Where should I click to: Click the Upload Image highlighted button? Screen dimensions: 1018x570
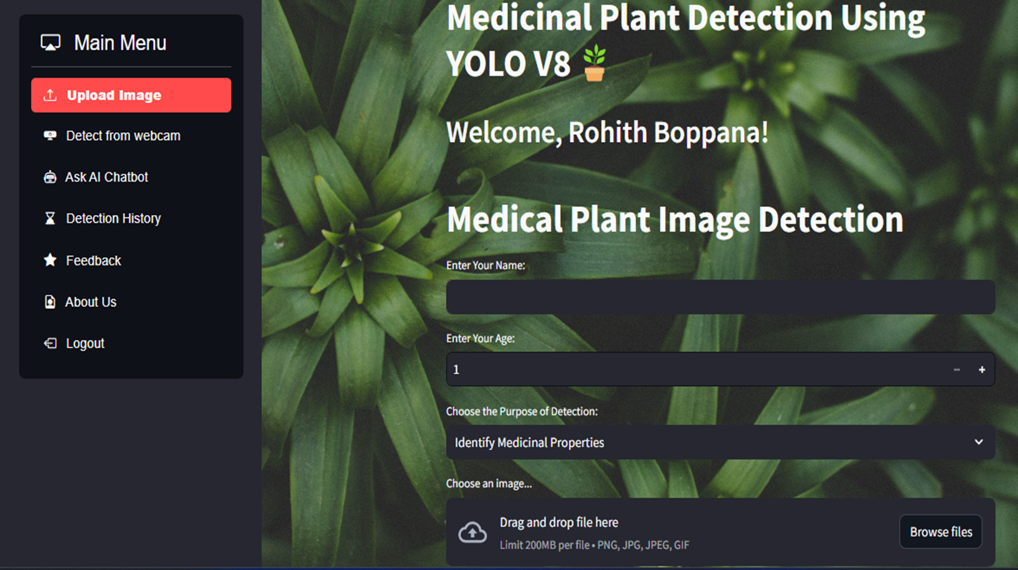point(131,95)
